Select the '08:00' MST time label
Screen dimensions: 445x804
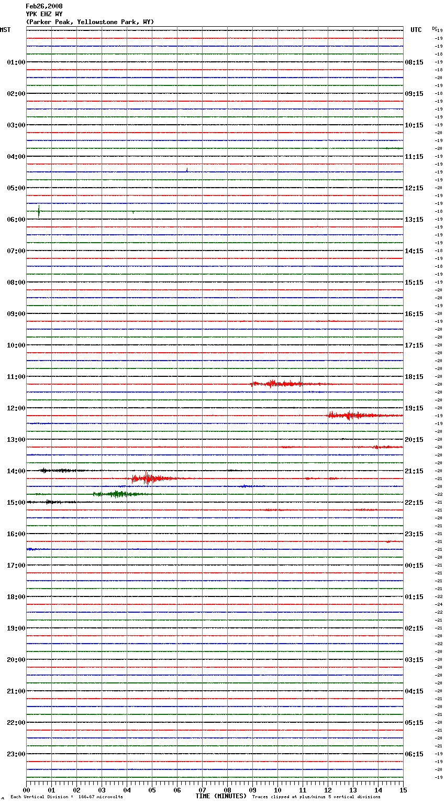tap(16, 283)
